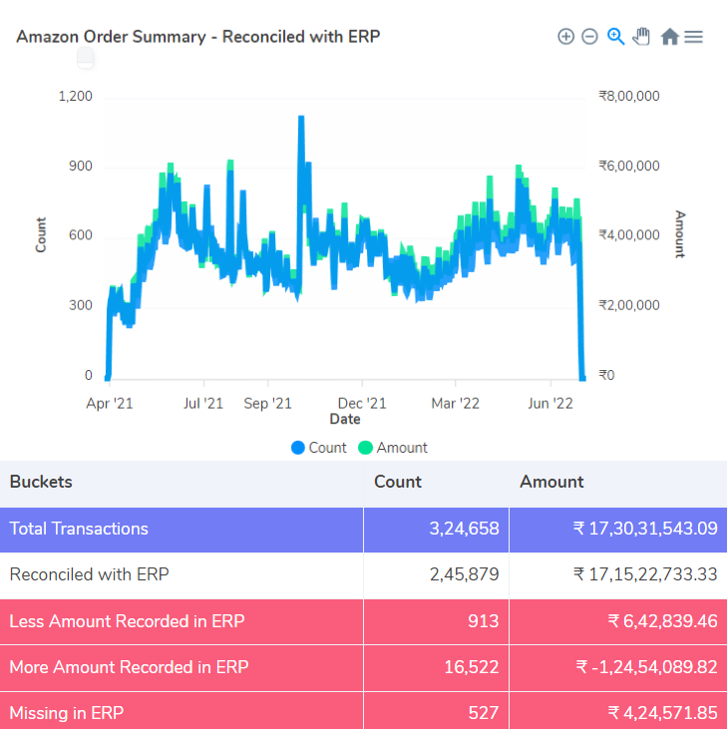Screen dimensions: 727x729
Task: Click the chart zoom in plus icon
Action: tap(565, 36)
